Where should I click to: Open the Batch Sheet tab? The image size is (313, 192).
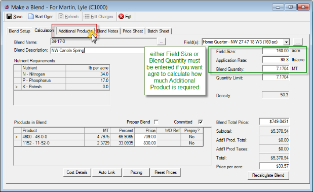159,31
